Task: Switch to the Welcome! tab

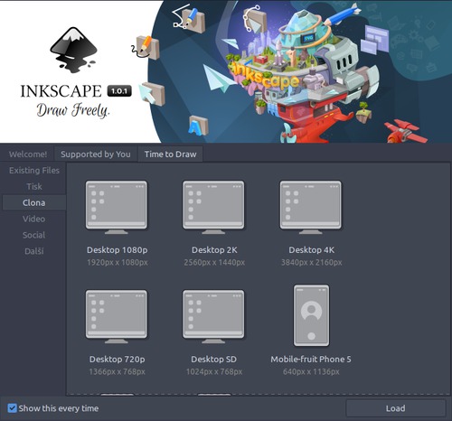Action: pyautogui.click(x=28, y=154)
